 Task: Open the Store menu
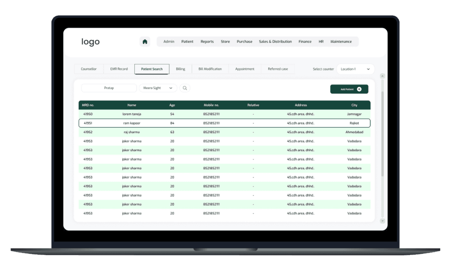[x=225, y=42]
